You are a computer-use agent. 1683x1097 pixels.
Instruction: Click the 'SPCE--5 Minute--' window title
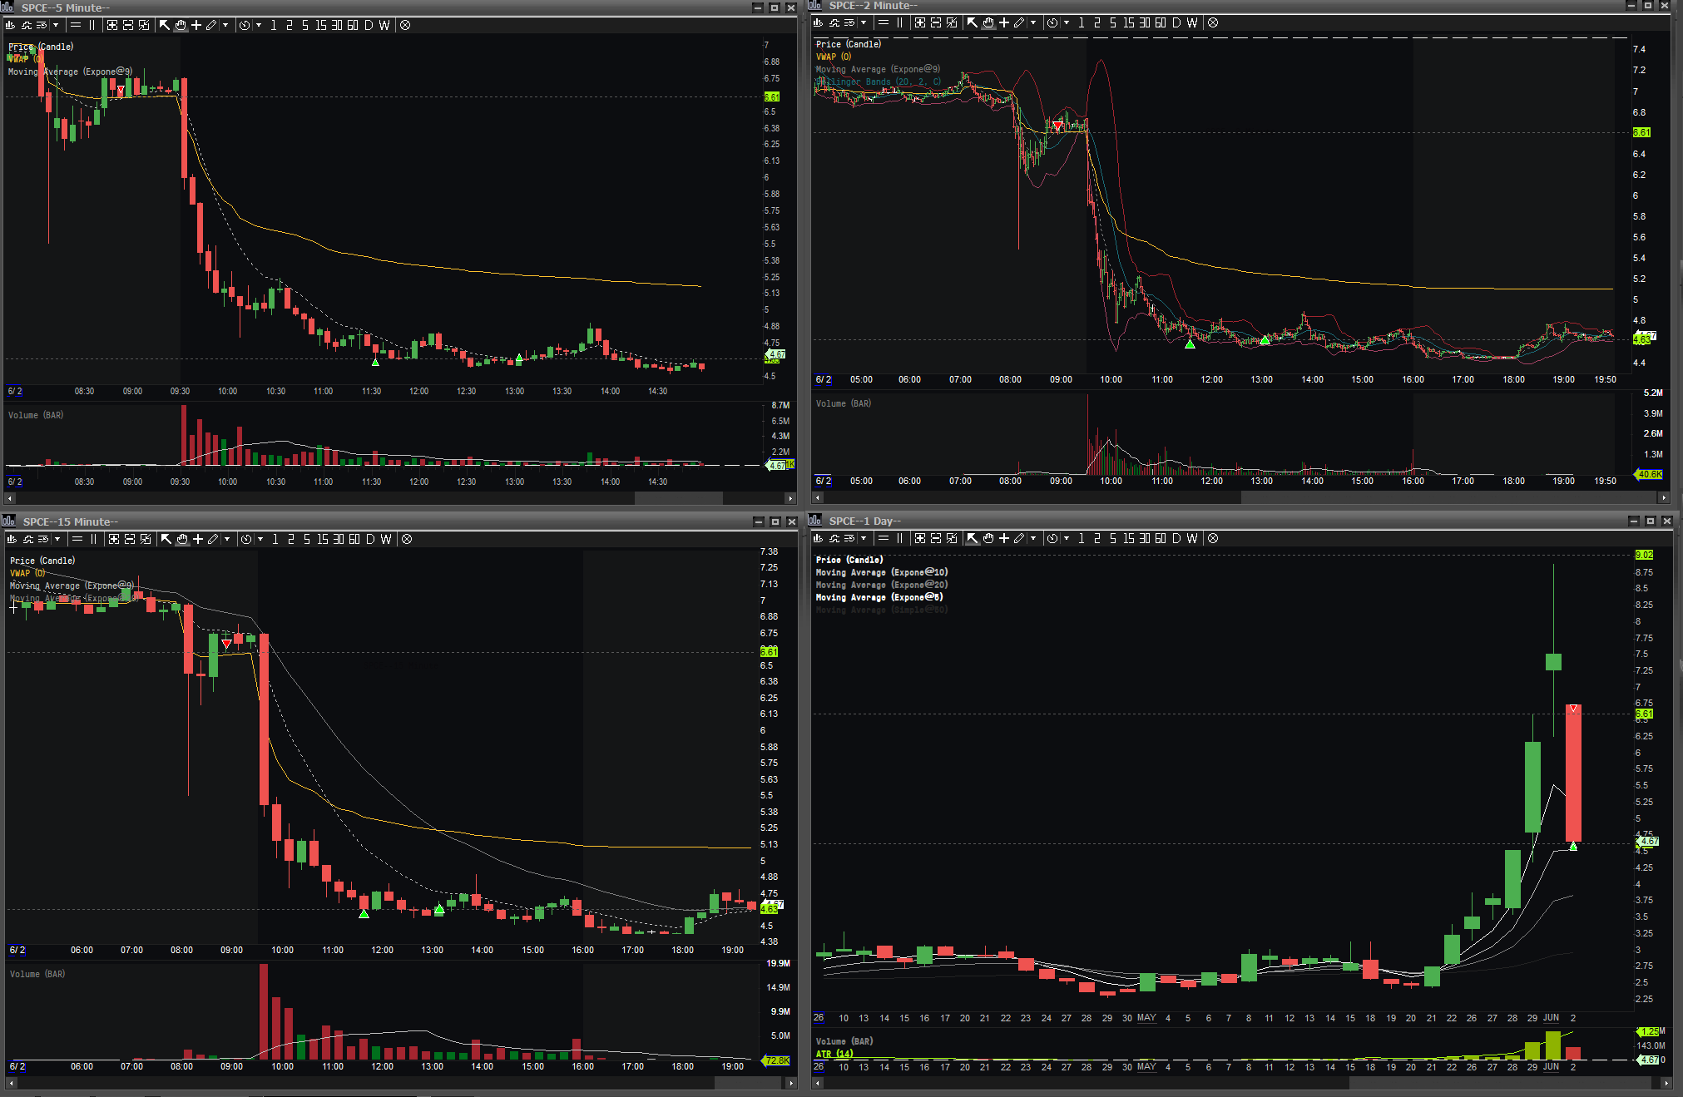66,7
